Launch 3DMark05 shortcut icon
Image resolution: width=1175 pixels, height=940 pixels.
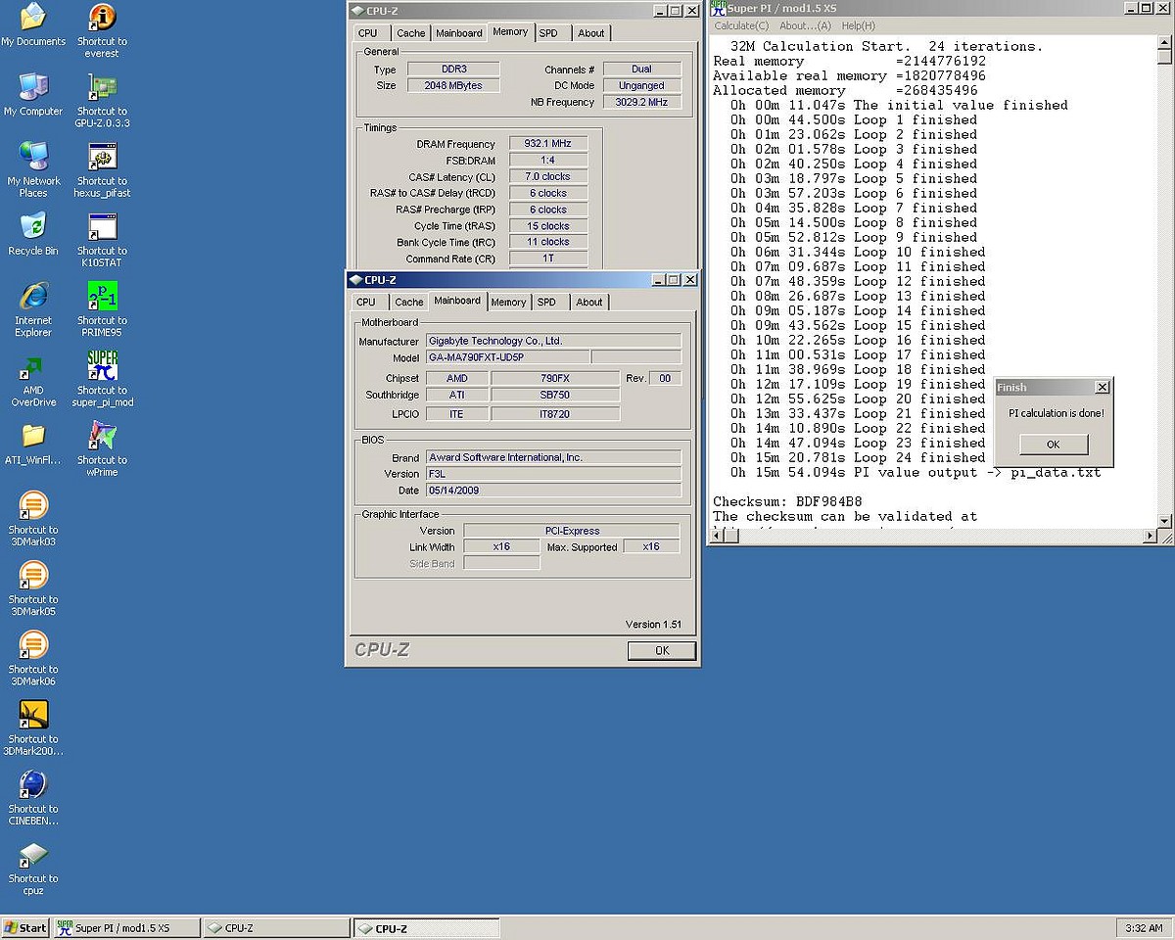(x=33, y=575)
